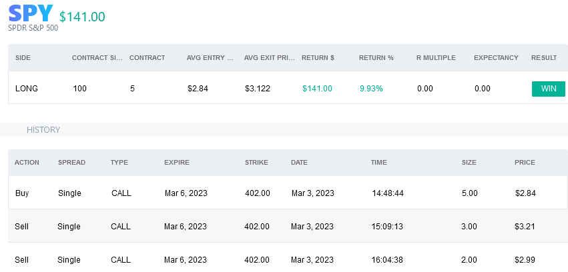568x272 pixels.
Task: Click the EXPECTANCY column header
Action: [x=496, y=58]
